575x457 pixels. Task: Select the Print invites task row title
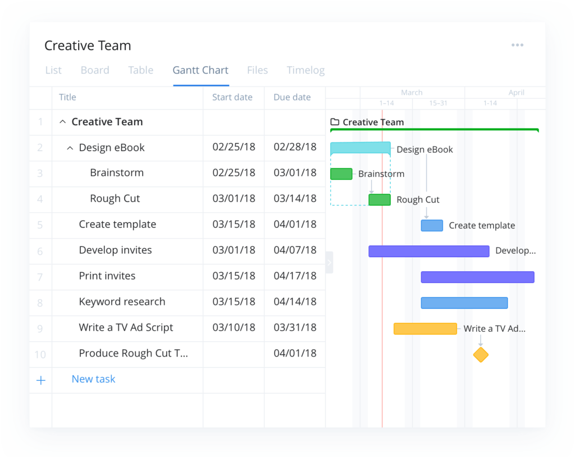107,276
